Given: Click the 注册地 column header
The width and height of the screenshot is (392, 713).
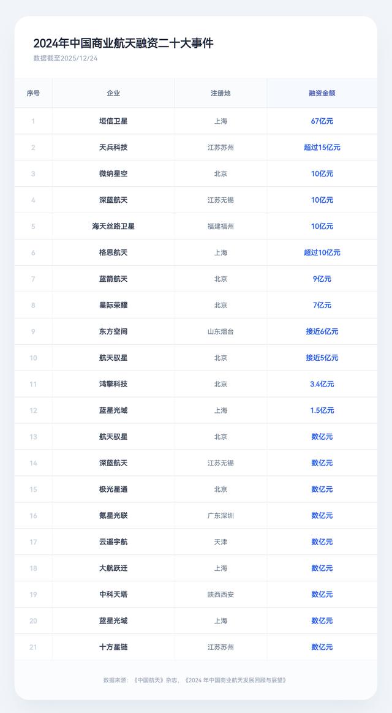Looking at the screenshot, I should point(221,94).
